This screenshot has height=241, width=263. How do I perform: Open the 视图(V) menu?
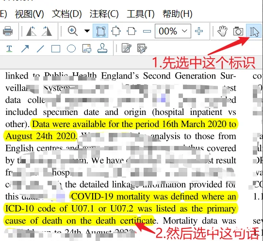[x=29, y=14]
